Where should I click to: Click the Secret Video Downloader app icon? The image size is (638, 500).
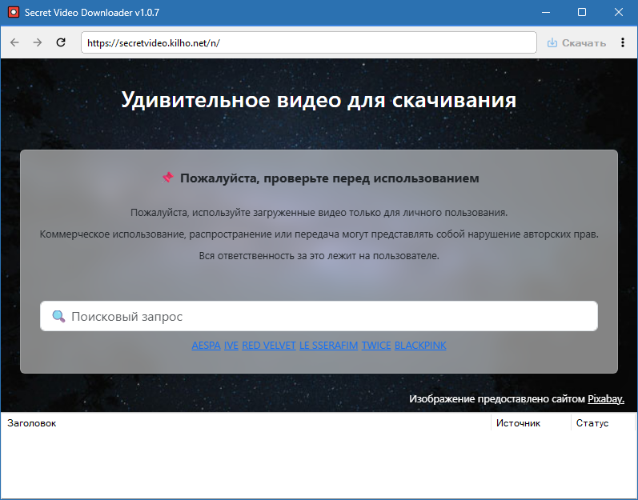tap(14, 12)
